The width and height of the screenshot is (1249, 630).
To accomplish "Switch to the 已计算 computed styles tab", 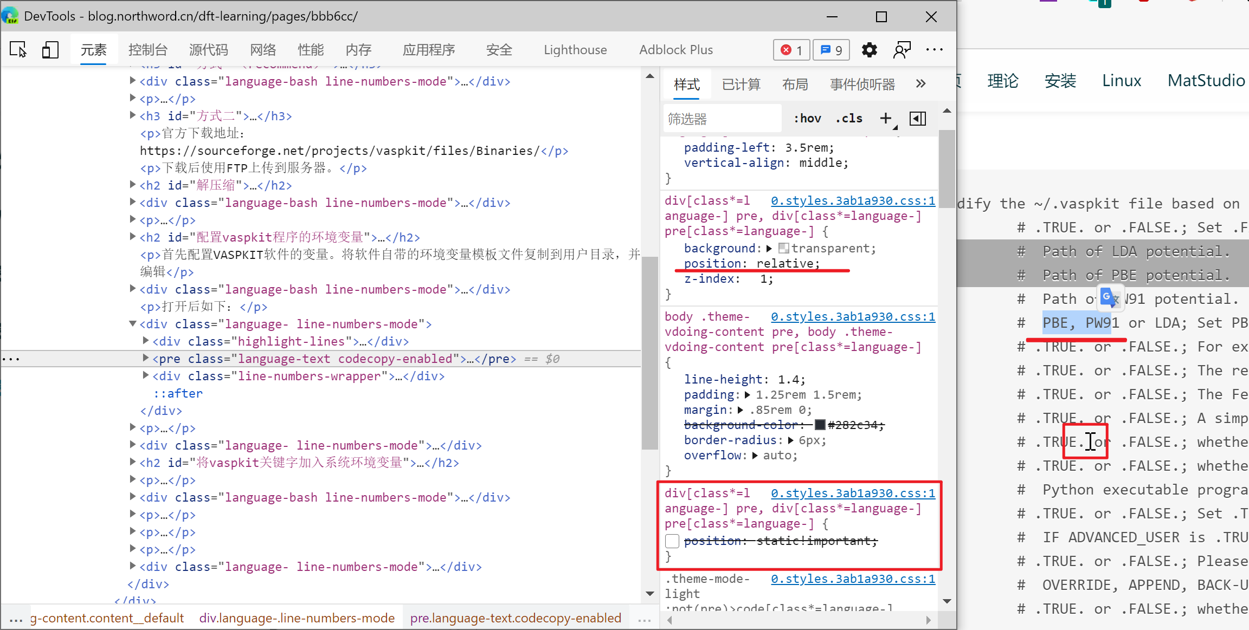I will [741, 84].
